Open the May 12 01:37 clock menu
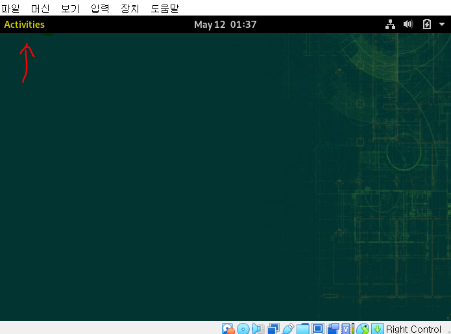 pyautogui.click(x=225, y=25)
